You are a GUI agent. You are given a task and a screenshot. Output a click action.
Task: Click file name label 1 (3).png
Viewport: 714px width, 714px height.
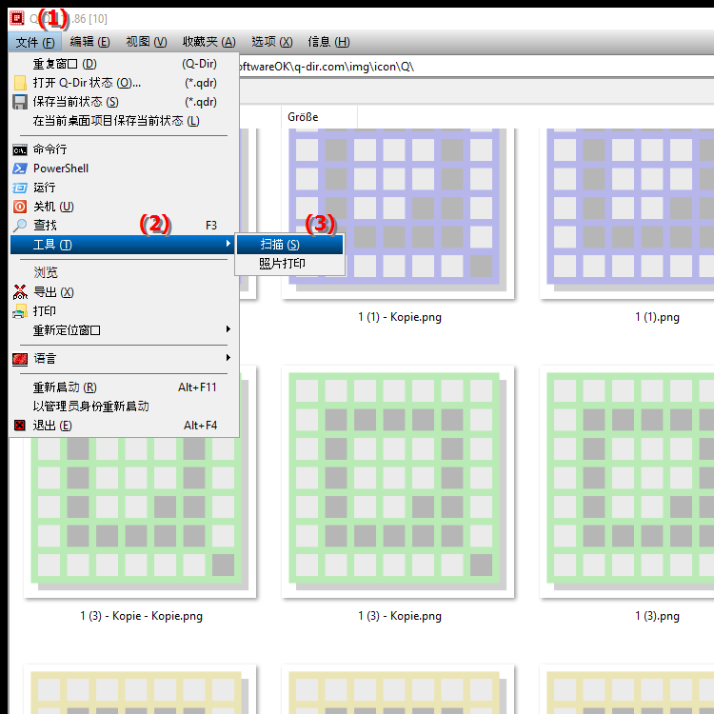click(x=657, y=616)
